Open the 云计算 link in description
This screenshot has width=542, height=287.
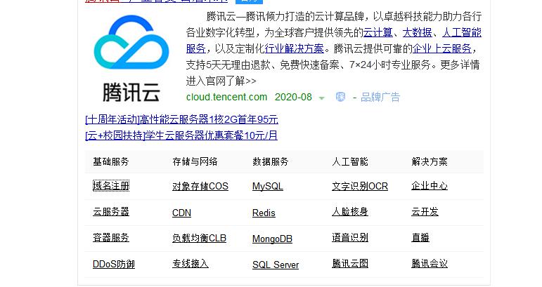tap(378, 32)
